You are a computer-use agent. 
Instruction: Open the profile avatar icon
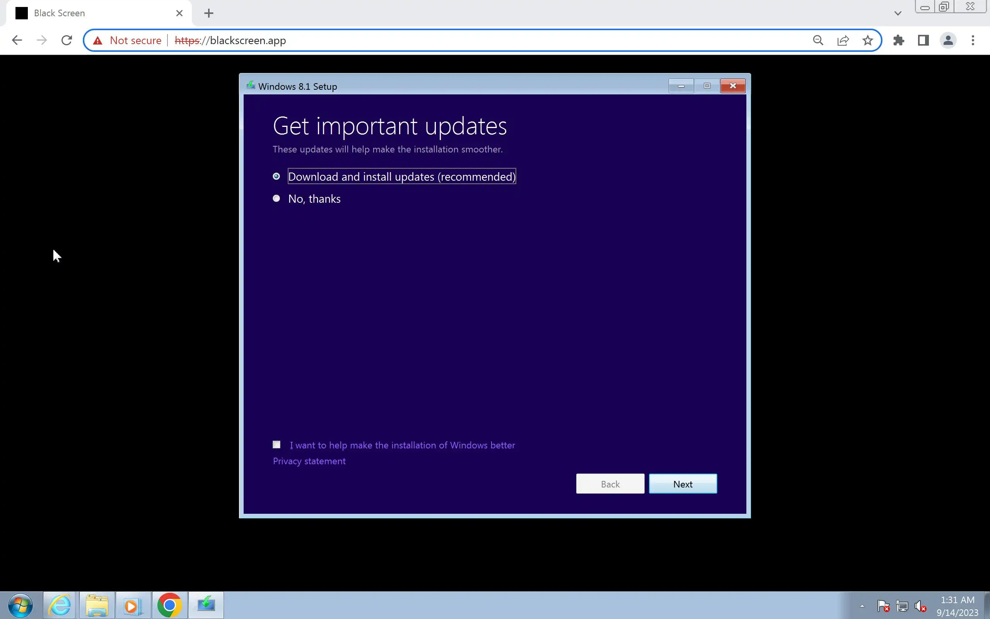[948, 40]
